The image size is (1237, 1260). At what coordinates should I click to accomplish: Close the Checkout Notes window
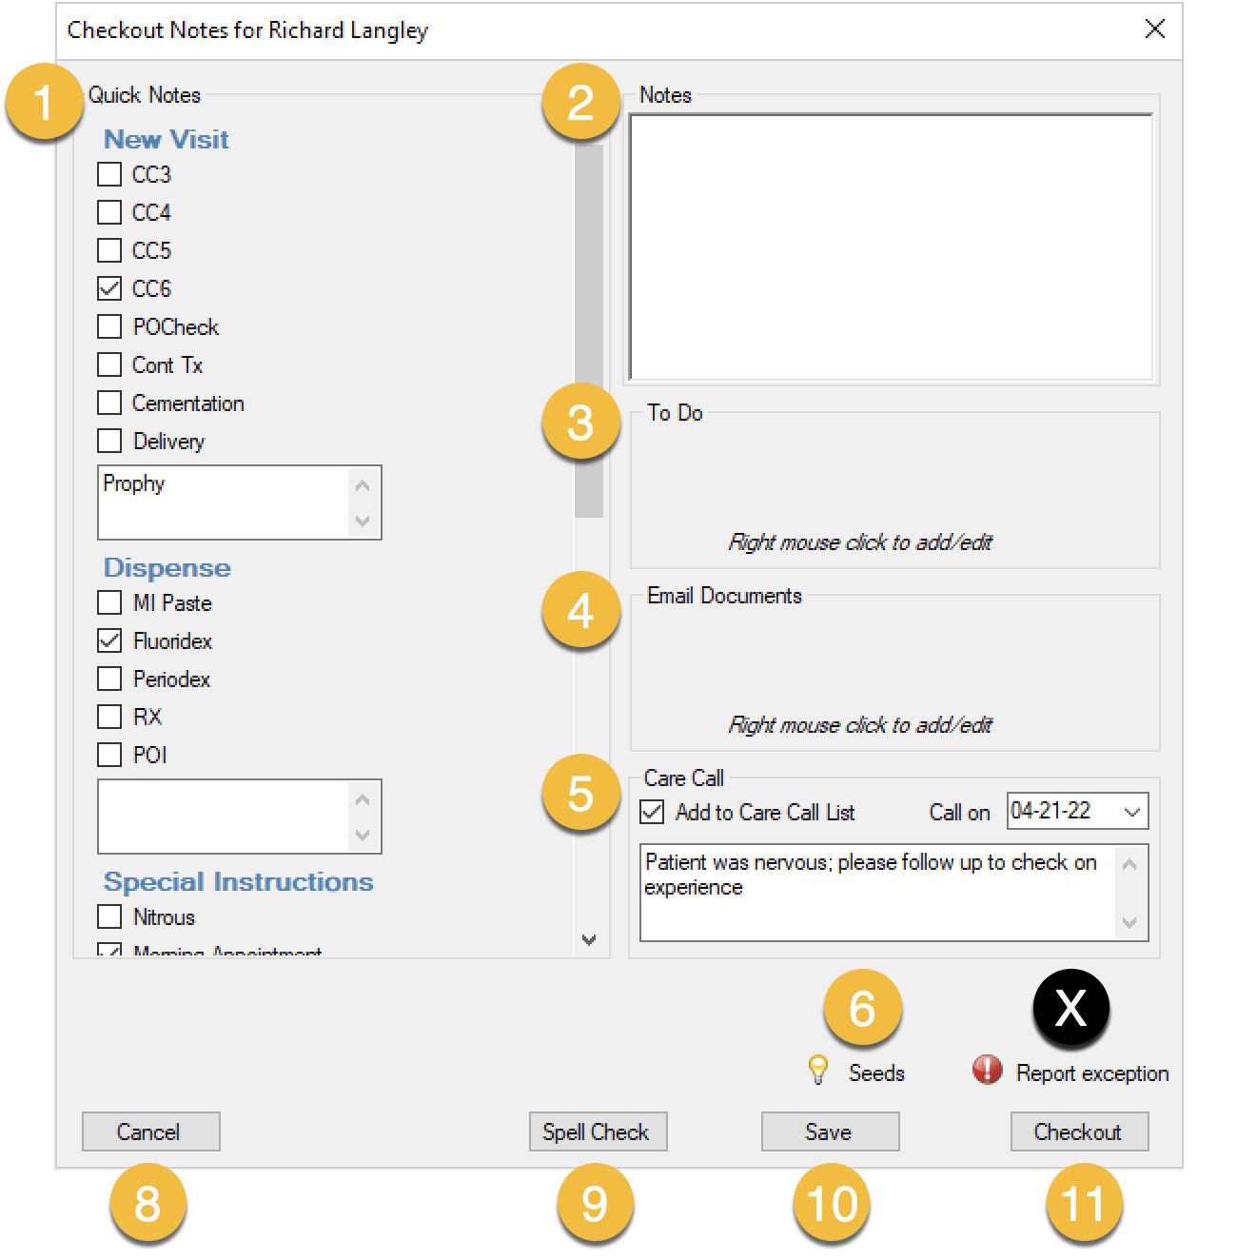[1155, 29]
